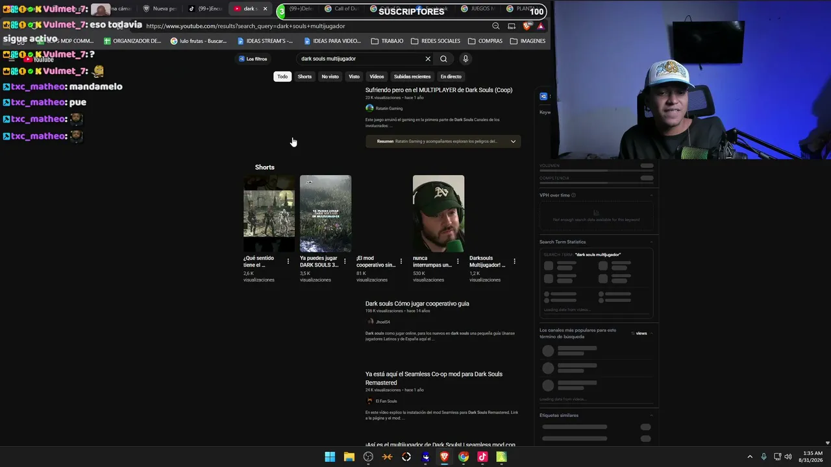Switch to the 'Nueva pes' browser tab
The width and height of the screenshot is (831, 467).
(160, 9)
